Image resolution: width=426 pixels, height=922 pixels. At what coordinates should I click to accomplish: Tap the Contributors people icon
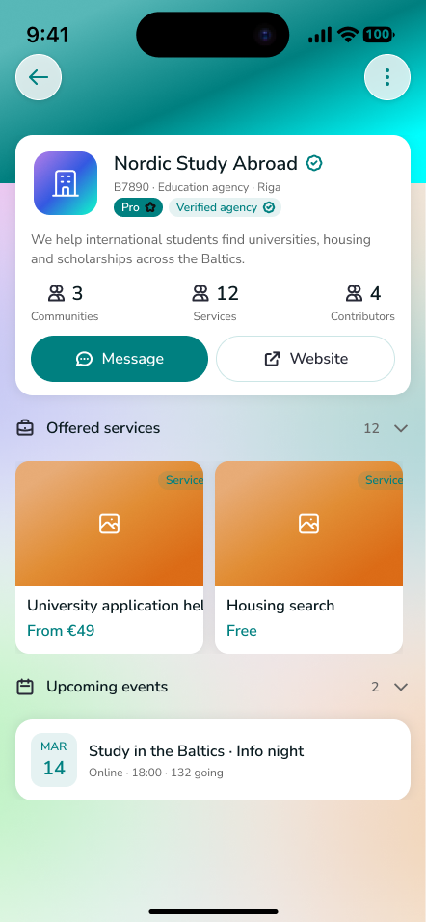(355, 293)
